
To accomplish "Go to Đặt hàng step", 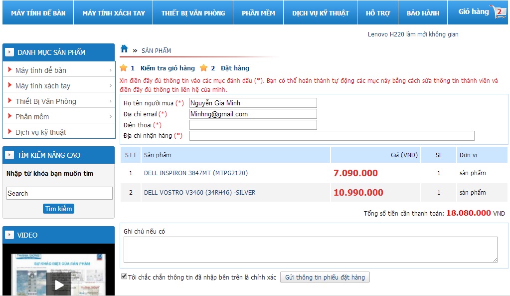I will pyautogui.click(x=235, y=68).
